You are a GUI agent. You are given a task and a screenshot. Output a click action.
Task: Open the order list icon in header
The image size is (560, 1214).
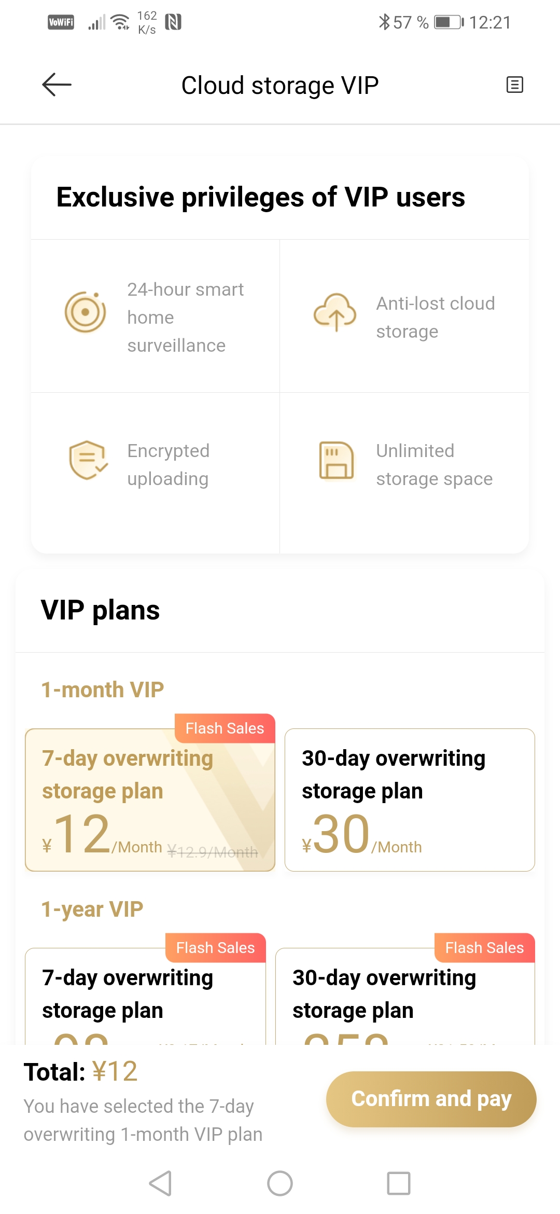click(514, 85)
